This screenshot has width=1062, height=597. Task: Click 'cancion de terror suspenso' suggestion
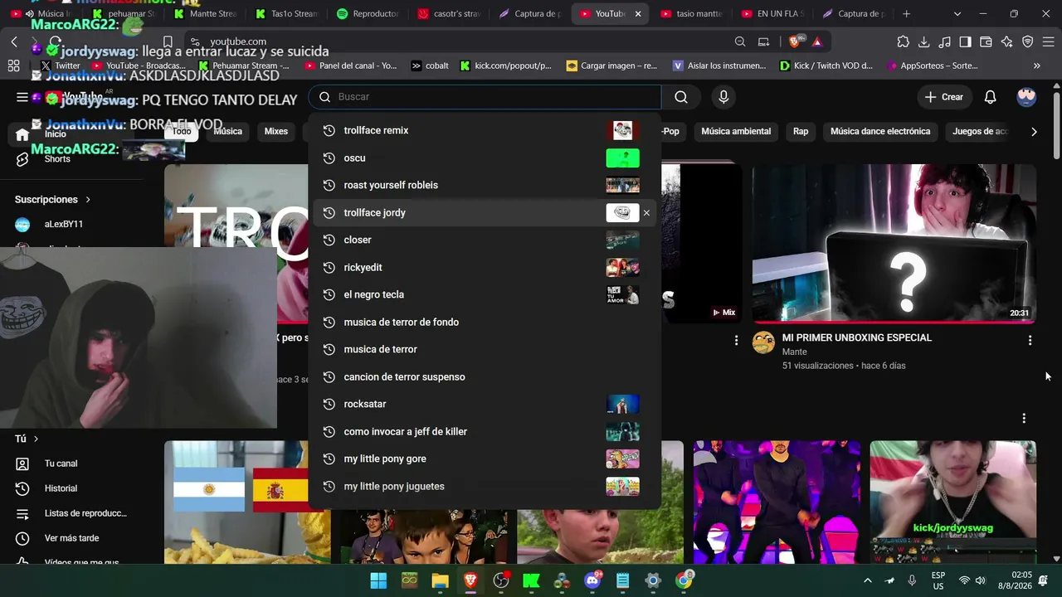pos(485,376)
